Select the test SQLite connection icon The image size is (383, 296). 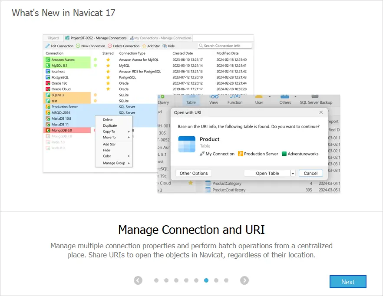coord(48,101)
